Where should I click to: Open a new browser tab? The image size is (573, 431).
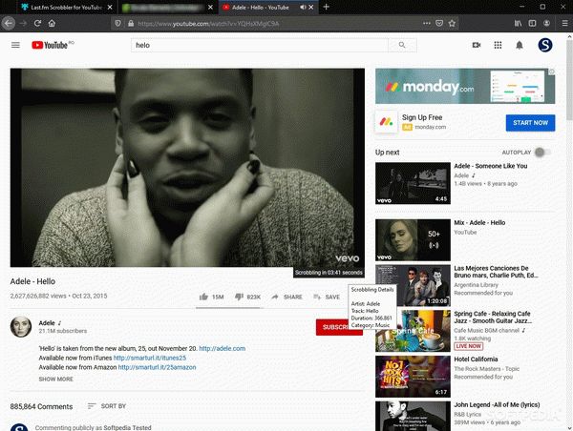[x=327, y=7]
